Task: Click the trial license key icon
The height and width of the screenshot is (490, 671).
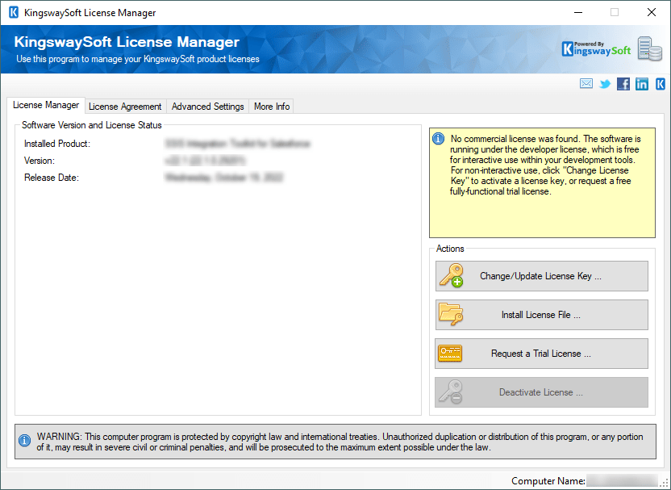Action: pyautogui.click(x=451, y=353)
